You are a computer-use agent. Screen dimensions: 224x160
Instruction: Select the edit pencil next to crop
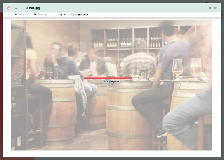[65, 14]
